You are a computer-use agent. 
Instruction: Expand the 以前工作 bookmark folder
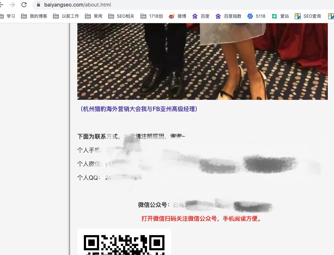[x=66, y=16]
